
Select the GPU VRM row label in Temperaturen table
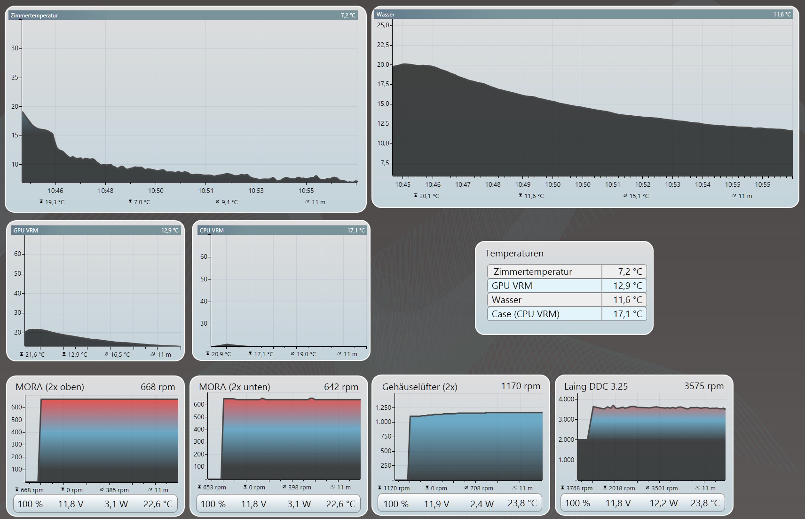tap(512, 286)
